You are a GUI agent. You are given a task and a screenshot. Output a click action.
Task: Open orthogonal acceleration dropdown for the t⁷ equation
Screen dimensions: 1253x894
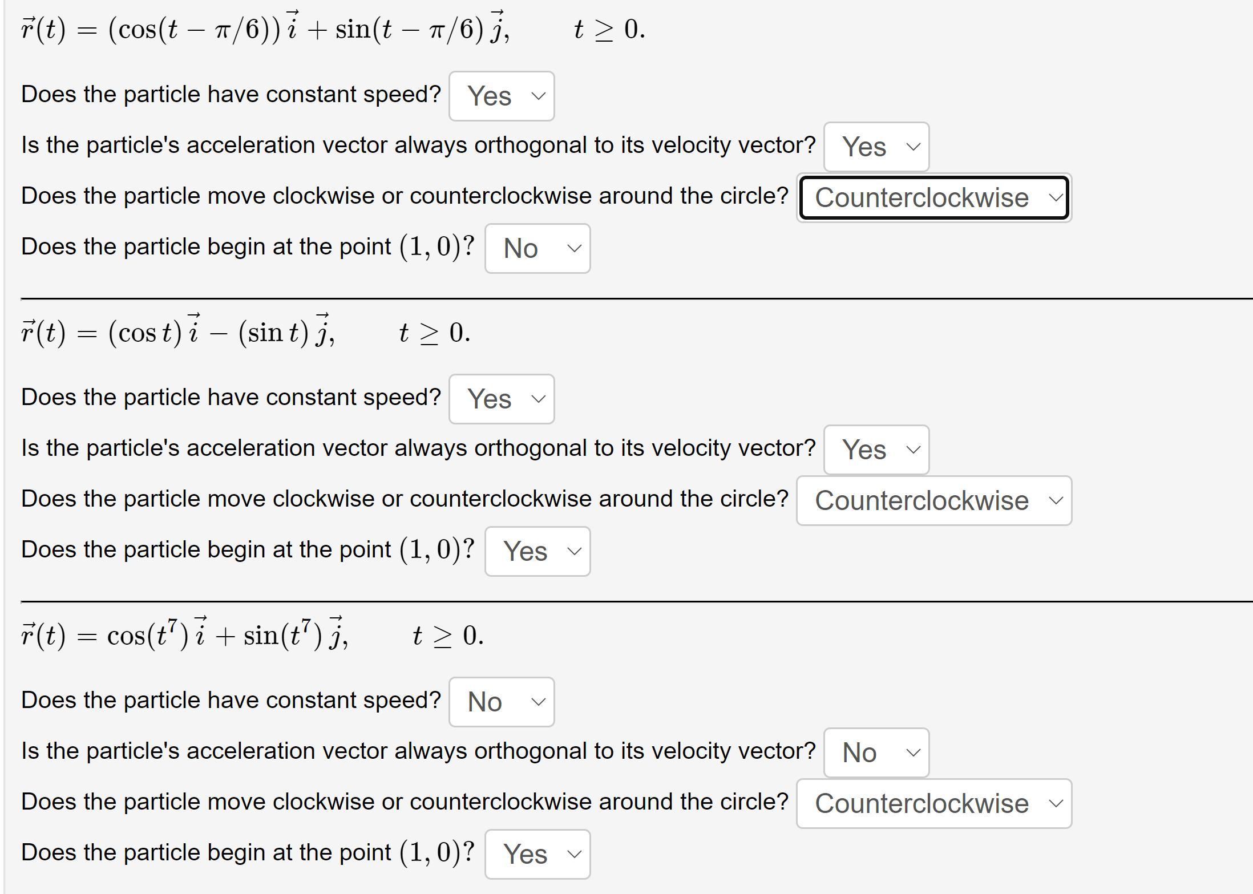click(x=876, y=753)
